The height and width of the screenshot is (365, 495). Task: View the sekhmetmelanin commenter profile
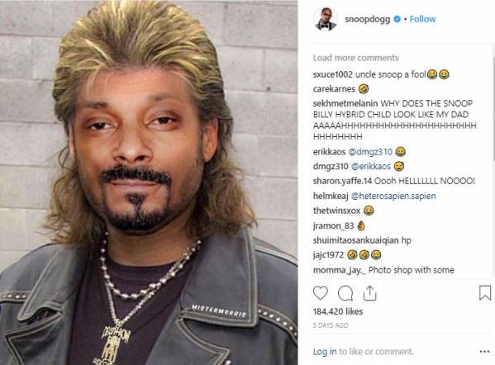point(345,103)
